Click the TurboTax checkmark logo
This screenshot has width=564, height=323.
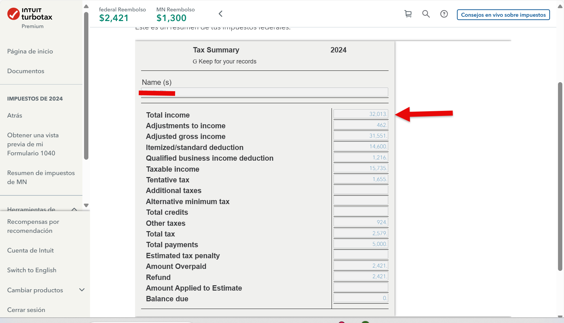tap(13, 14)
